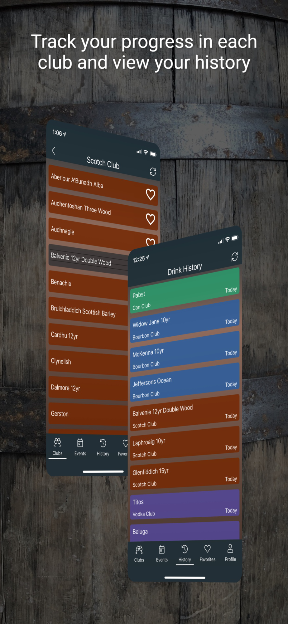Tap Wi-Fi icon on Drink History phone

(x=228, y=239)
